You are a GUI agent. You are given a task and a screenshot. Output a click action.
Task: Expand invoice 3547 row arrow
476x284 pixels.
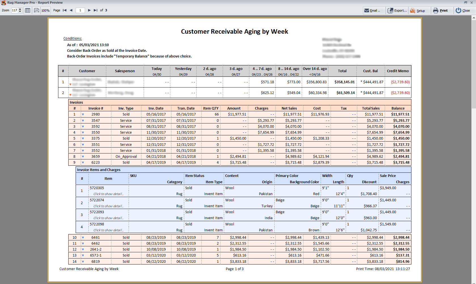point(83,121)
